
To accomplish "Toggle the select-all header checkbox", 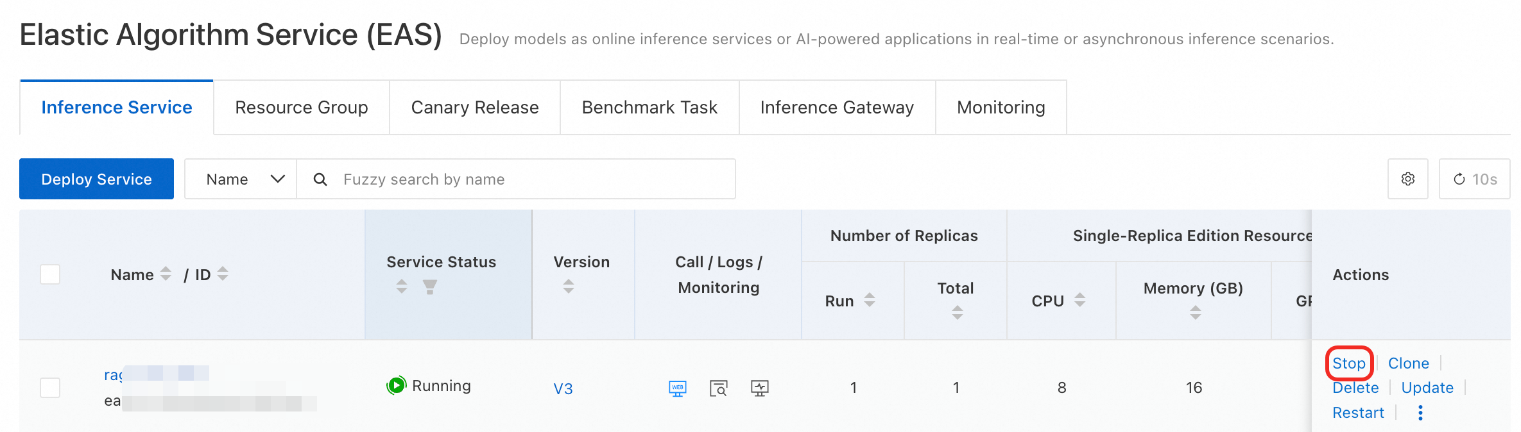I will [x=50, y=274].
